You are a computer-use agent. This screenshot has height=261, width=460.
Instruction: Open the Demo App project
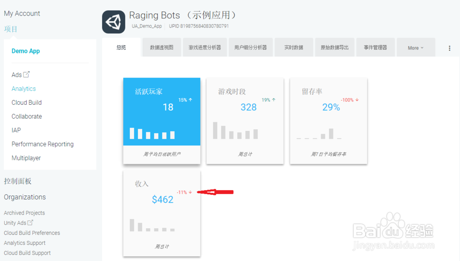click(25, 51)
